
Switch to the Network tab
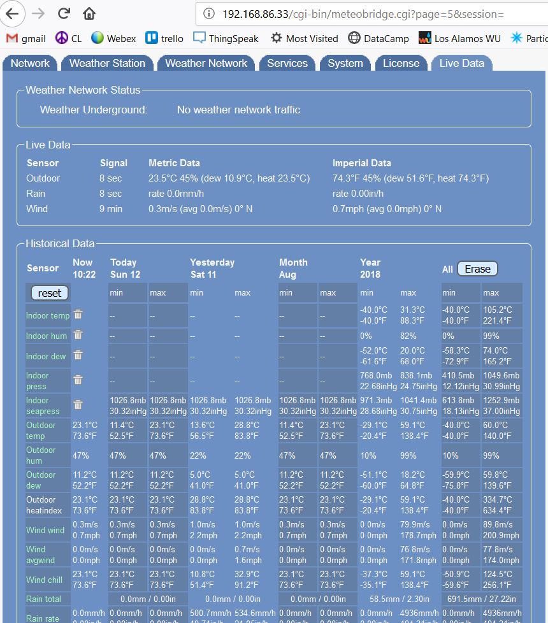tap(30, 63)
